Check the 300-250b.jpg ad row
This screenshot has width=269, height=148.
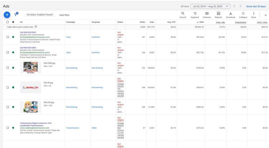click(x=8, y=68)
